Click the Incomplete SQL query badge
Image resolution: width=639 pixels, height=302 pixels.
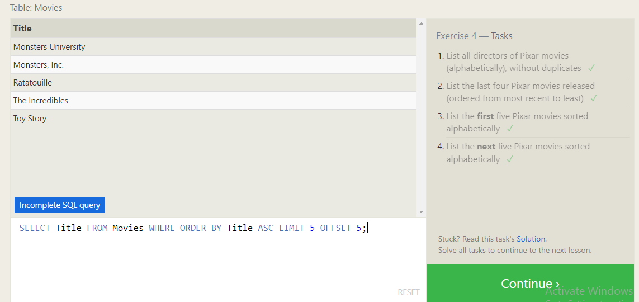click(60, 205)
